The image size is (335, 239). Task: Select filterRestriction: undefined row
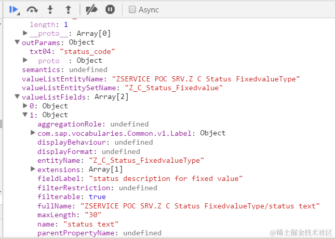tap(98, 188)
